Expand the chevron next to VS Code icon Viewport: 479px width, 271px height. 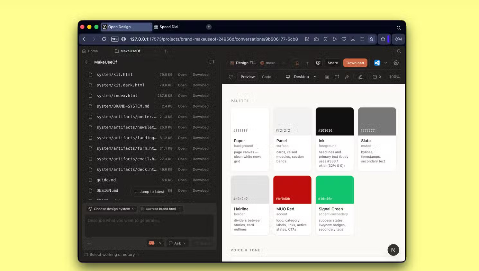coord(386,63)
